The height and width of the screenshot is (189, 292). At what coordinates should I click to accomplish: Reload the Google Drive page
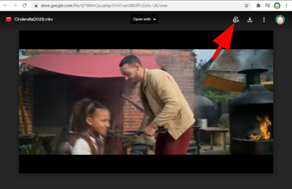[x=24, y=5]
